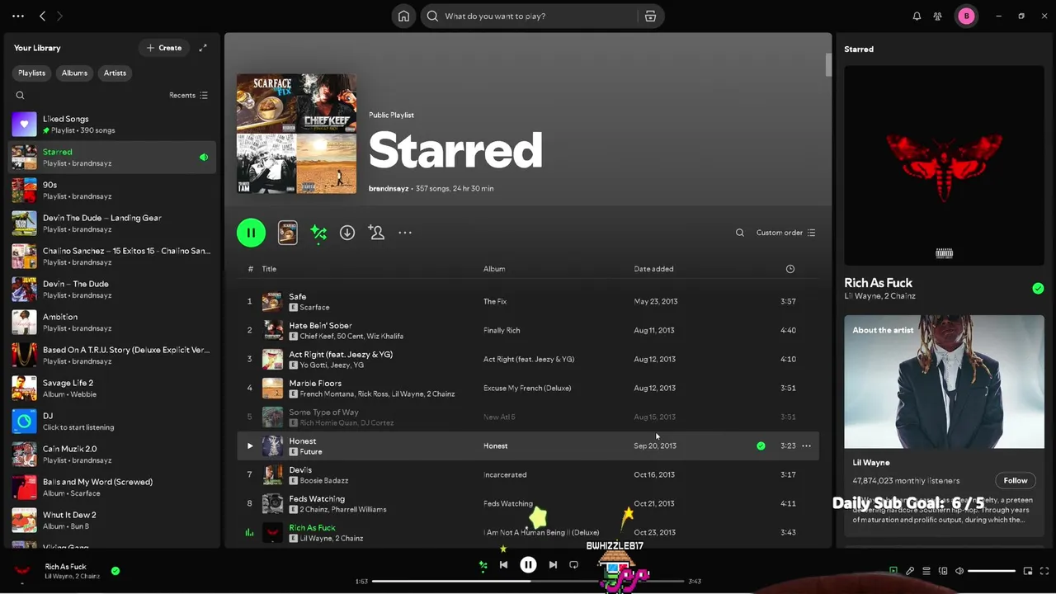Sort tracks by Title column header
Viewport: 1056px width, 594px height.
click(x=269, y=269)
